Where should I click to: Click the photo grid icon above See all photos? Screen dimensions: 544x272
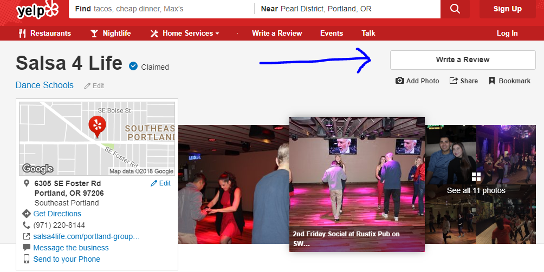click(476, 177)
